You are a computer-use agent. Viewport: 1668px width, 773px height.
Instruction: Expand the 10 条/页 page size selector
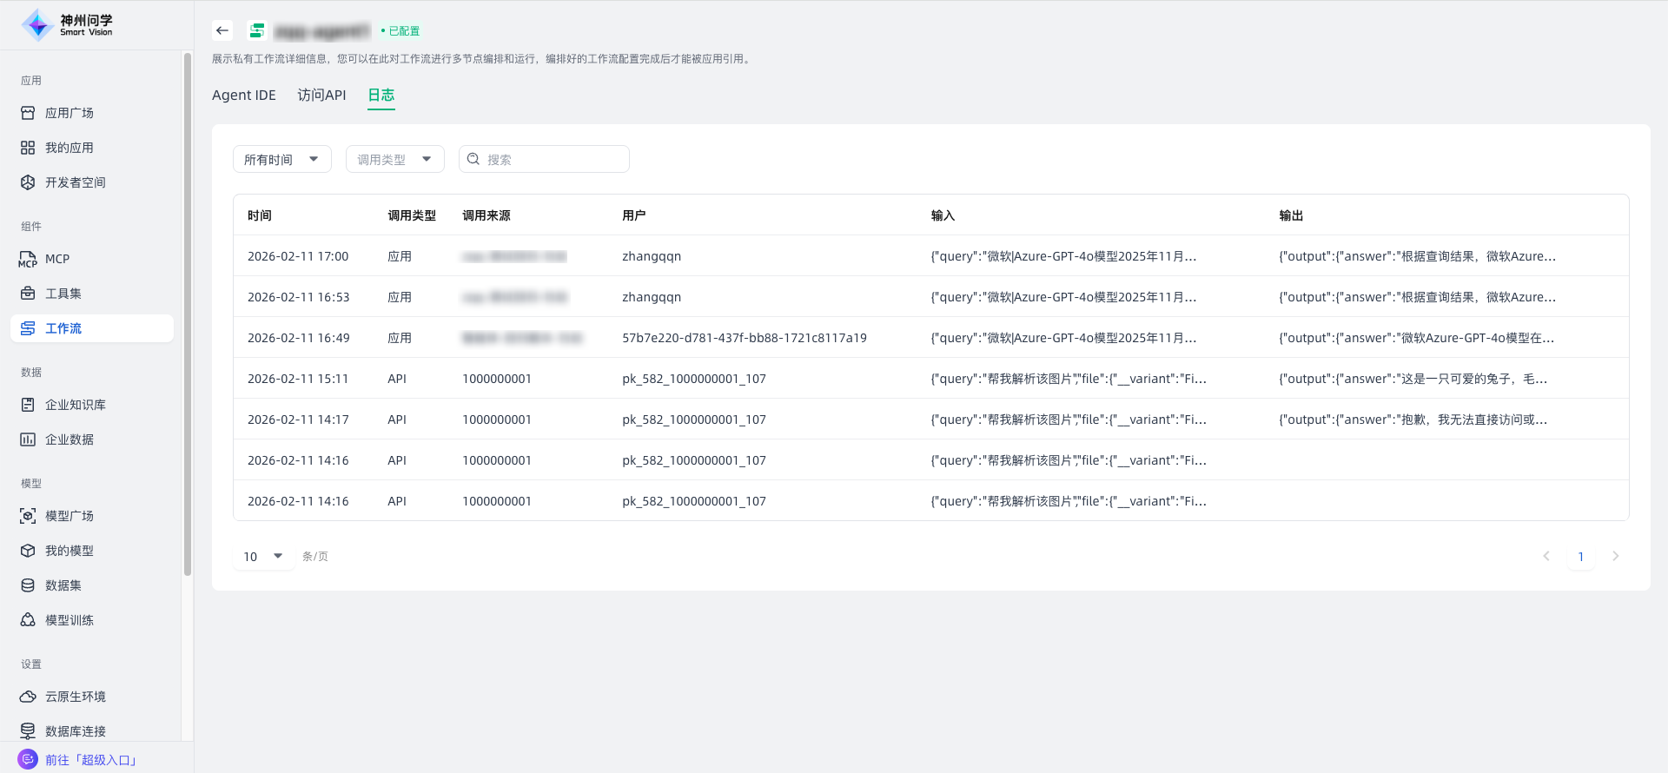[x=263, y=556]
